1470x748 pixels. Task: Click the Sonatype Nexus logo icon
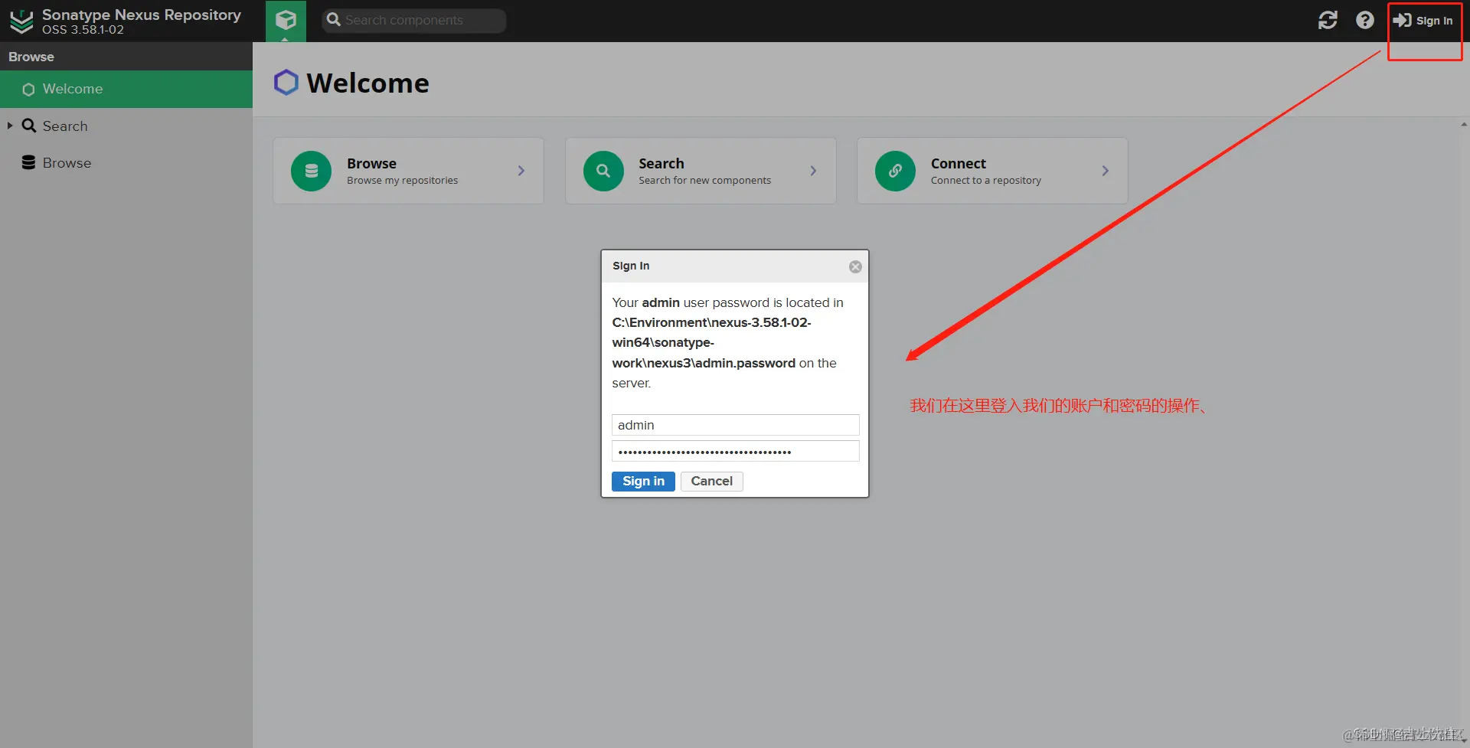21,21
